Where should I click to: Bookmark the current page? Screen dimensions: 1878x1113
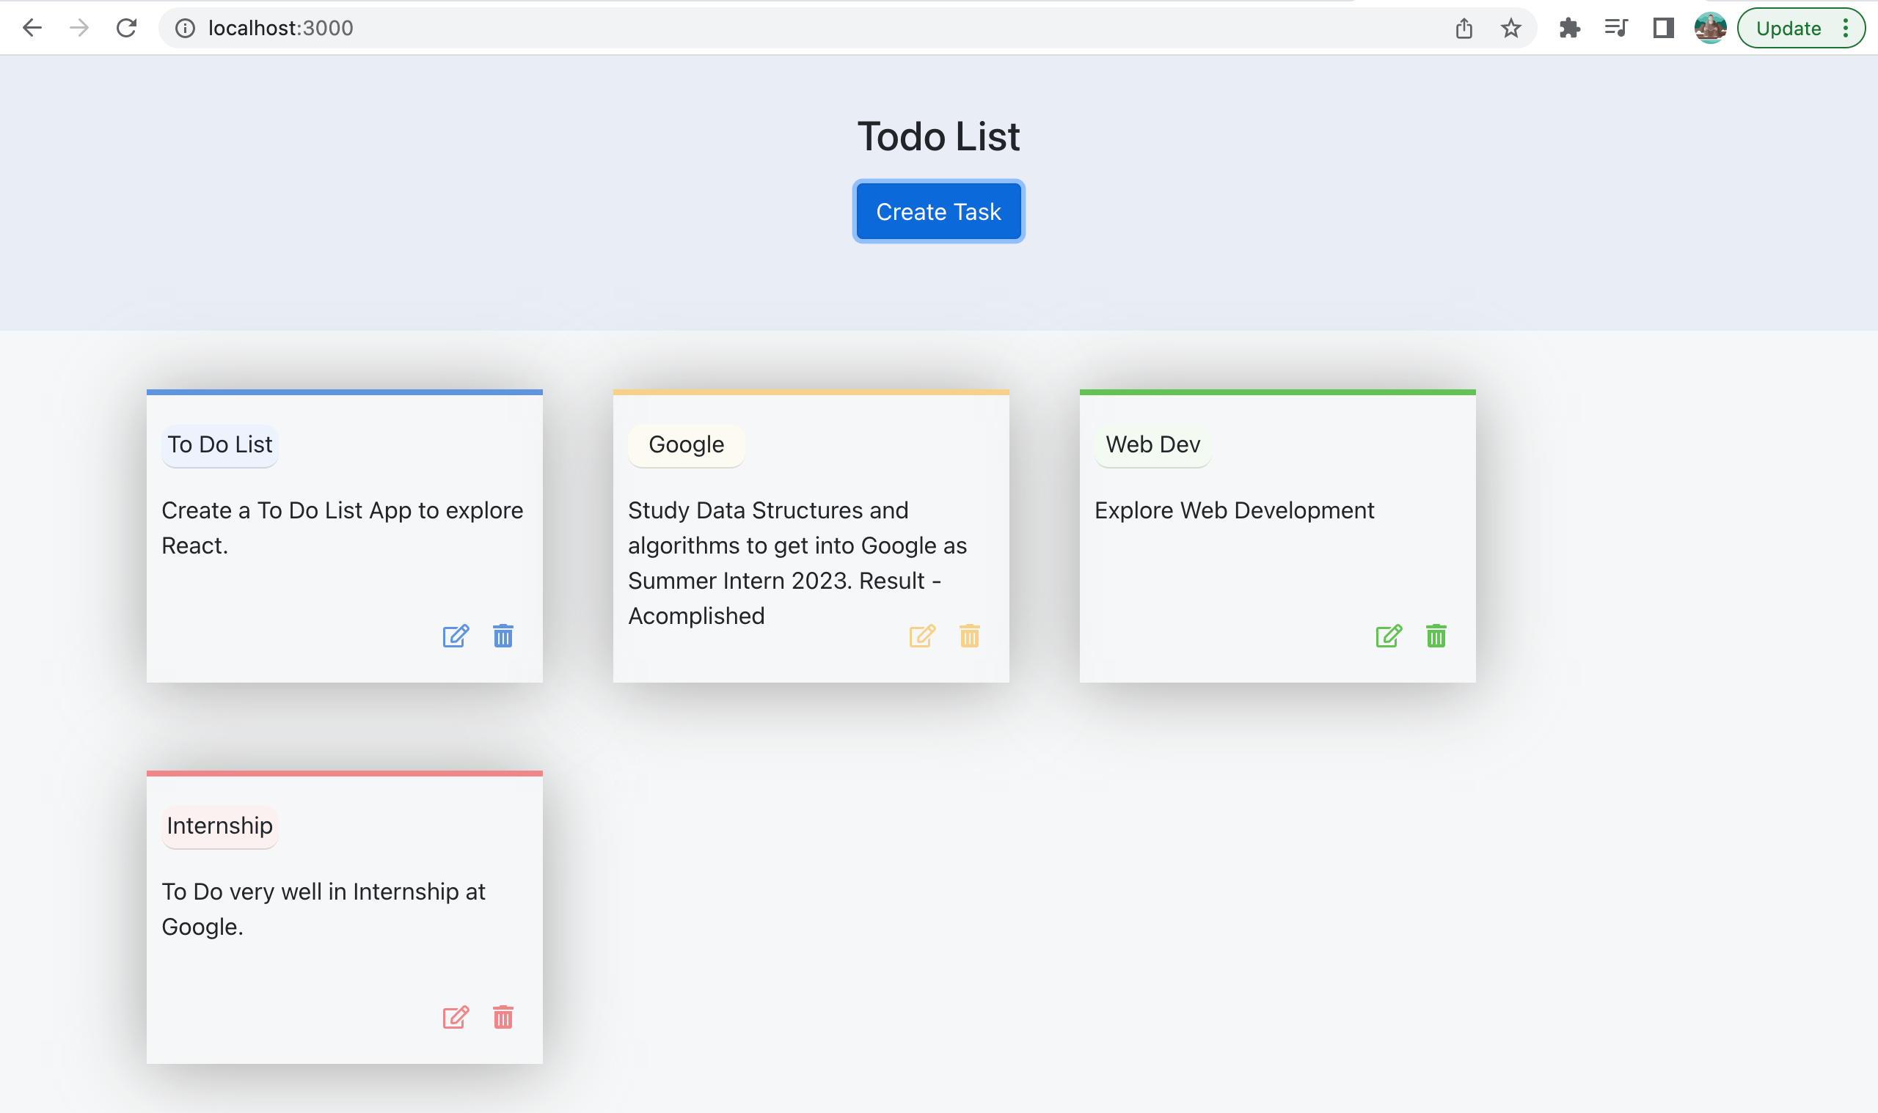tap(1510, 28)
